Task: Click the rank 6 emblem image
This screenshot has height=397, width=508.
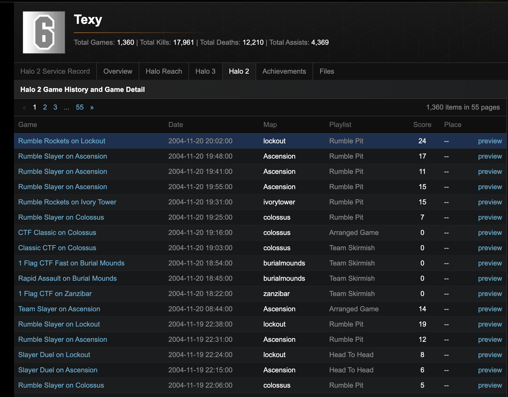Action: pyautogui.click(x=44, y=32)
